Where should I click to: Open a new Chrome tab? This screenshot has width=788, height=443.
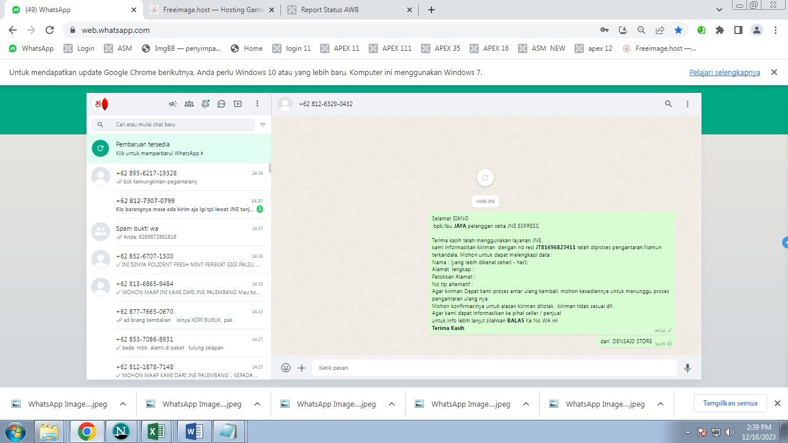(431, 10)
